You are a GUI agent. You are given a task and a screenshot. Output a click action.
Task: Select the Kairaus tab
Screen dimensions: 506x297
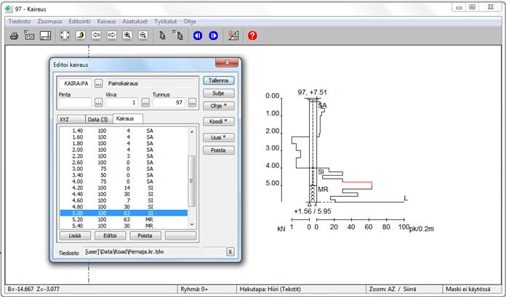click(128, 118)
